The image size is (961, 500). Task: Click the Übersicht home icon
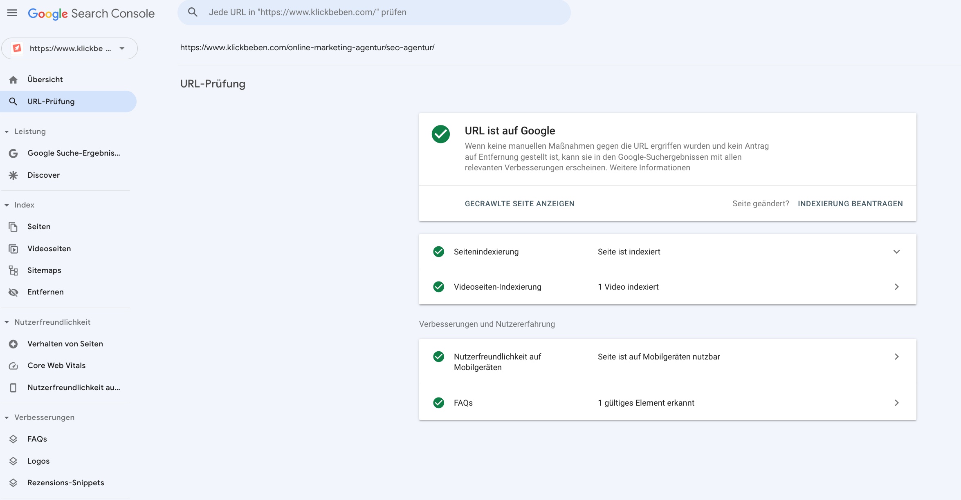[x=13, y=80]
